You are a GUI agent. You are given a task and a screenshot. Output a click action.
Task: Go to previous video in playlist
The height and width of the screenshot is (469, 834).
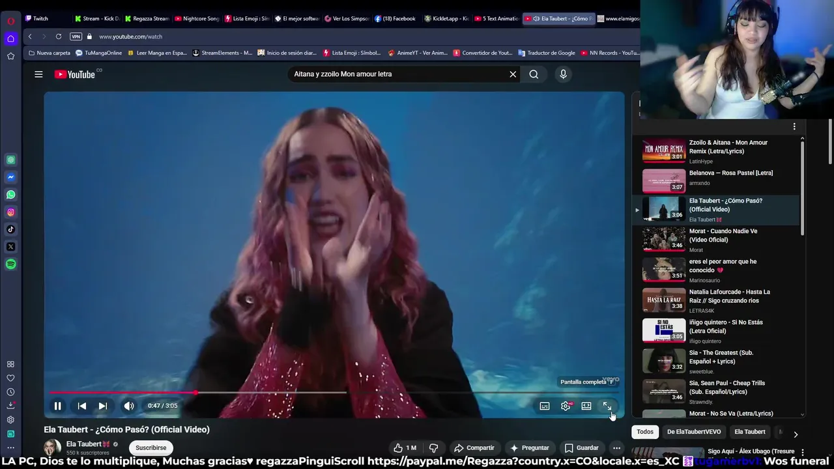(82, 406)
